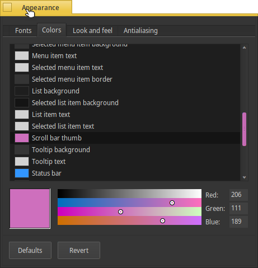Click Selected list item background swatch
The image size is (258, 268).
(22, 103)
